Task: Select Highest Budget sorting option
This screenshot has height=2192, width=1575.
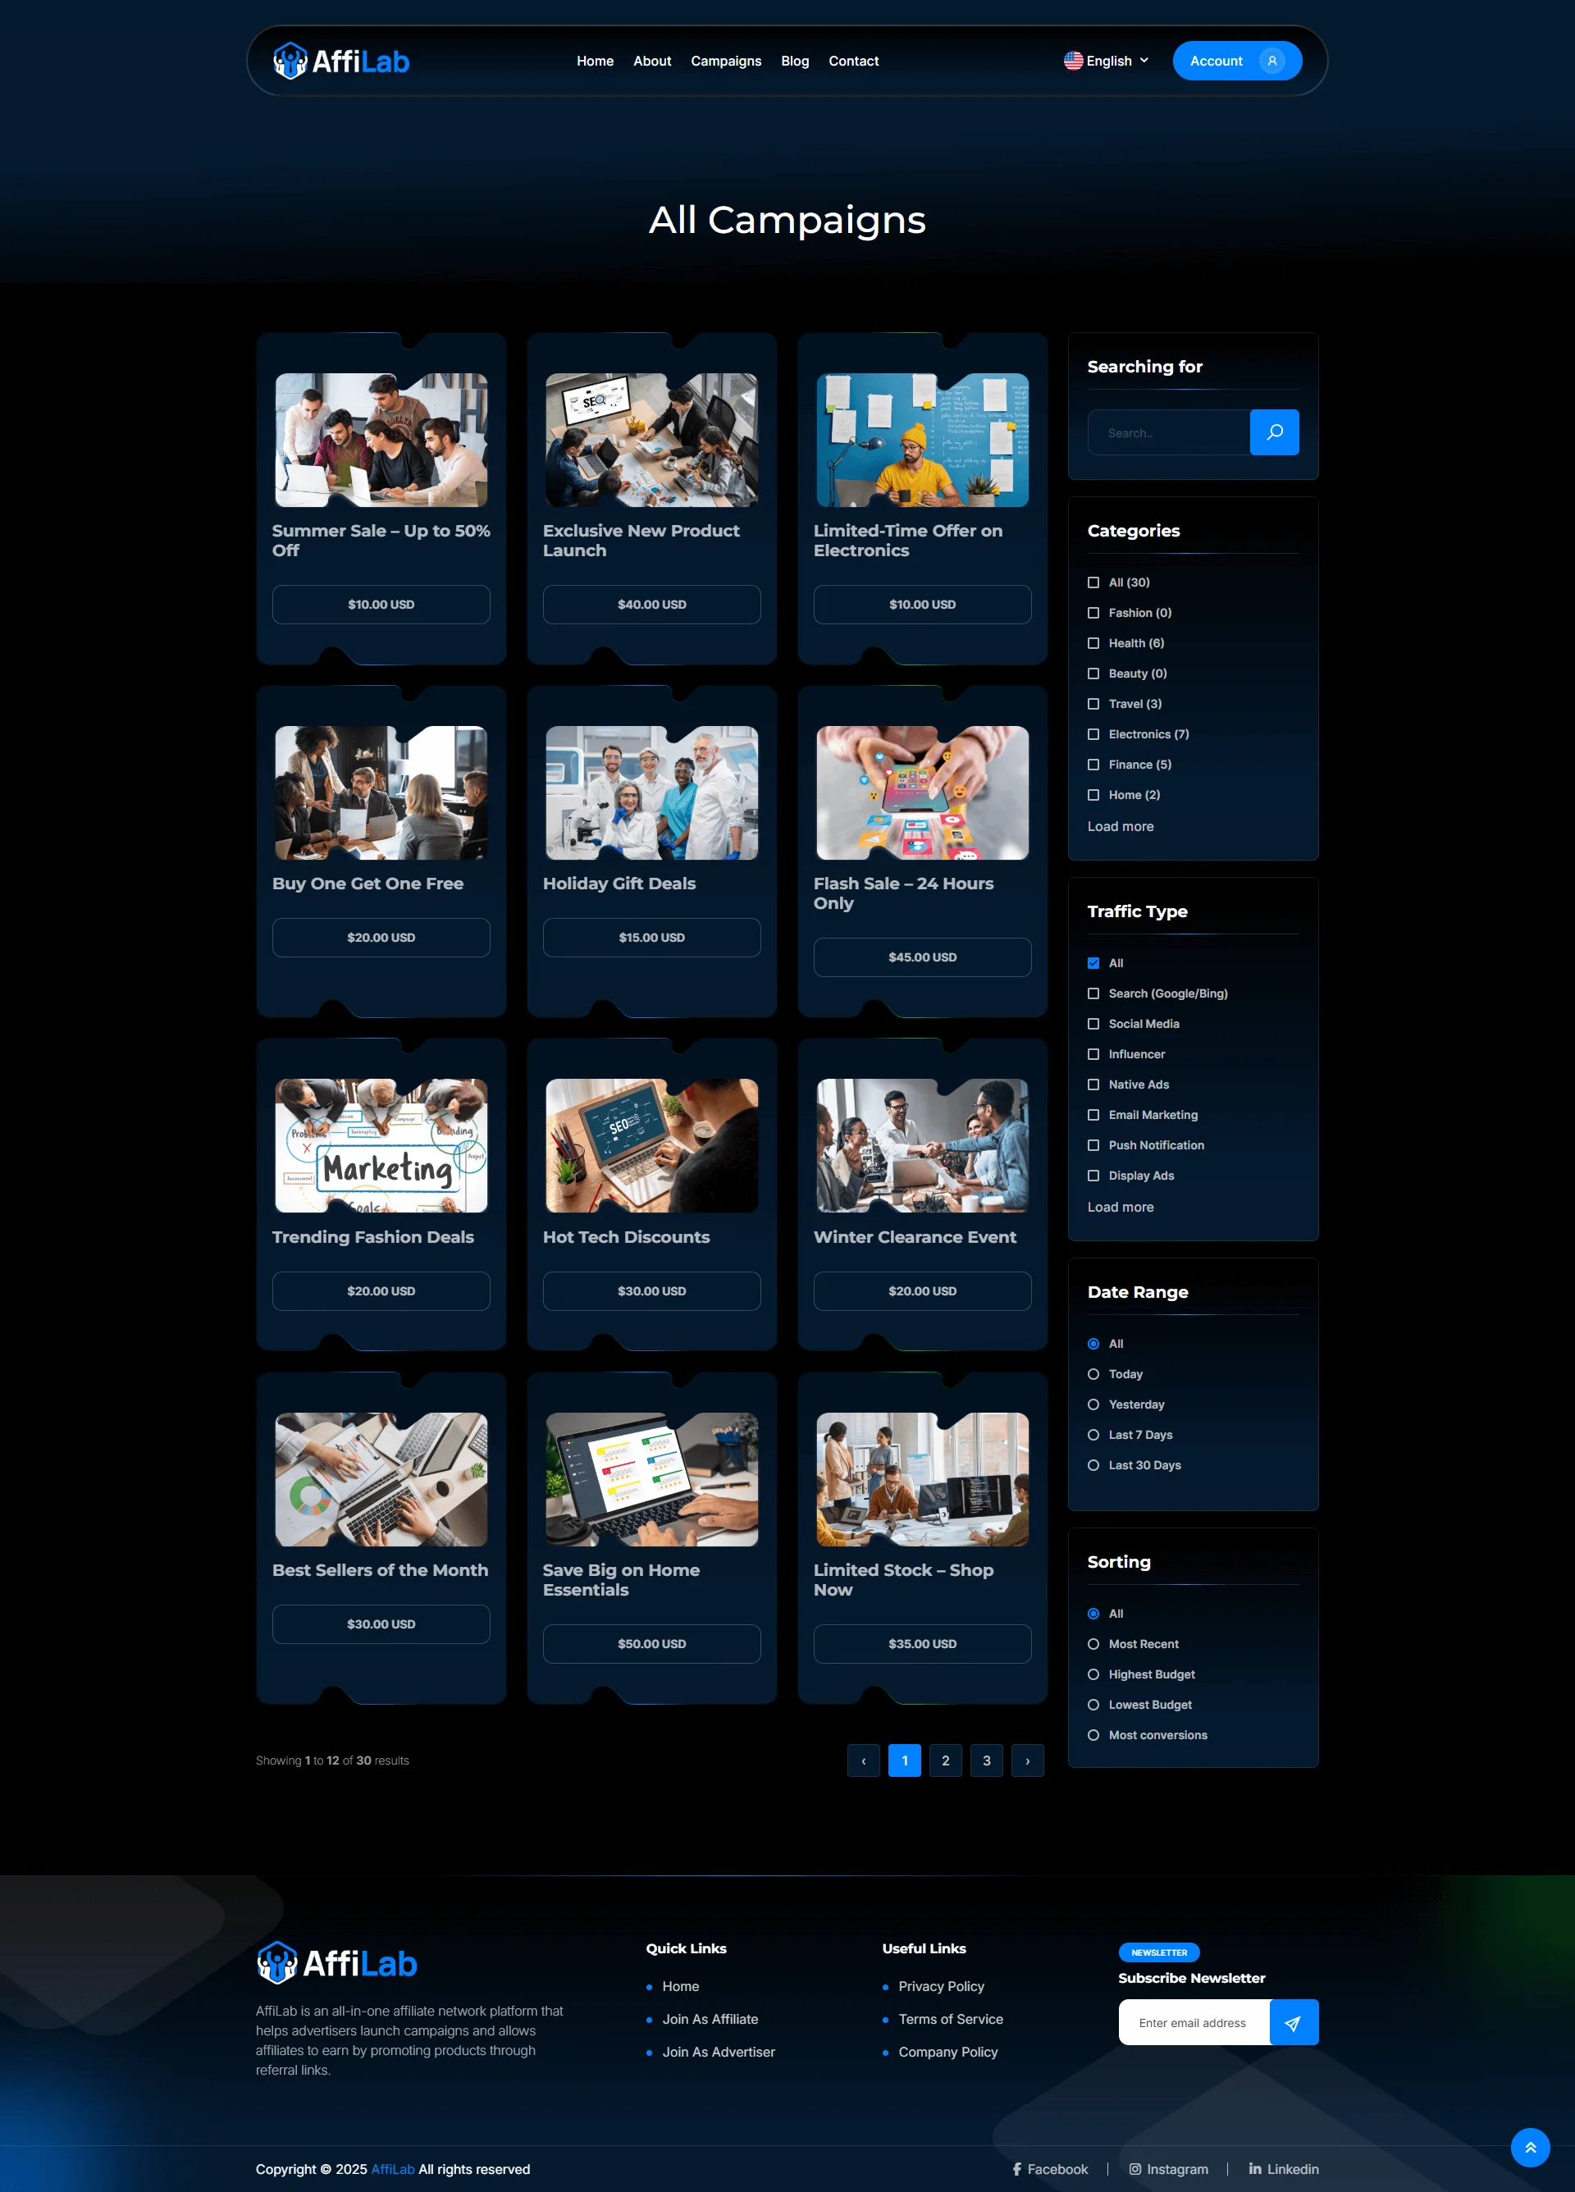Action: 1093,1674
